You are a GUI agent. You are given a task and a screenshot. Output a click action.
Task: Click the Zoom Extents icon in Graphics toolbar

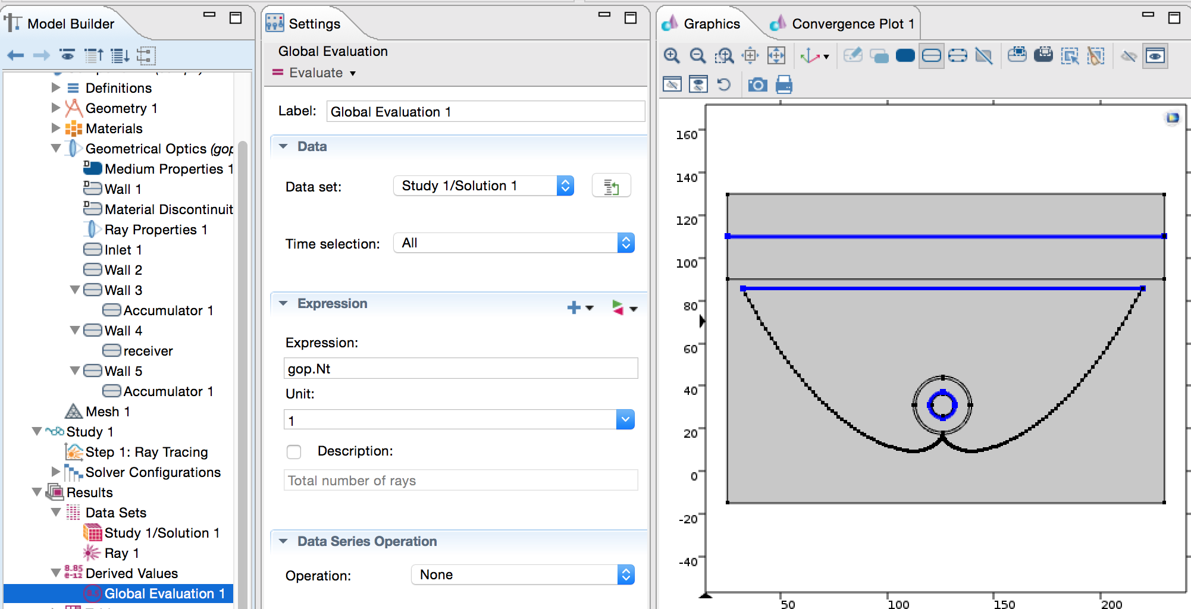pyautogui.click(x=776, y=56)
